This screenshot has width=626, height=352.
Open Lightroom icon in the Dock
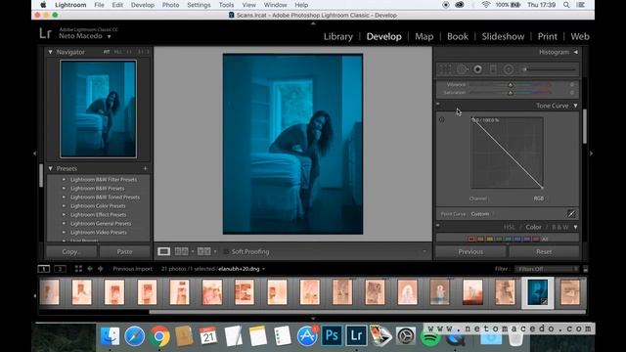pyautogui.click(x=356, y=335)
